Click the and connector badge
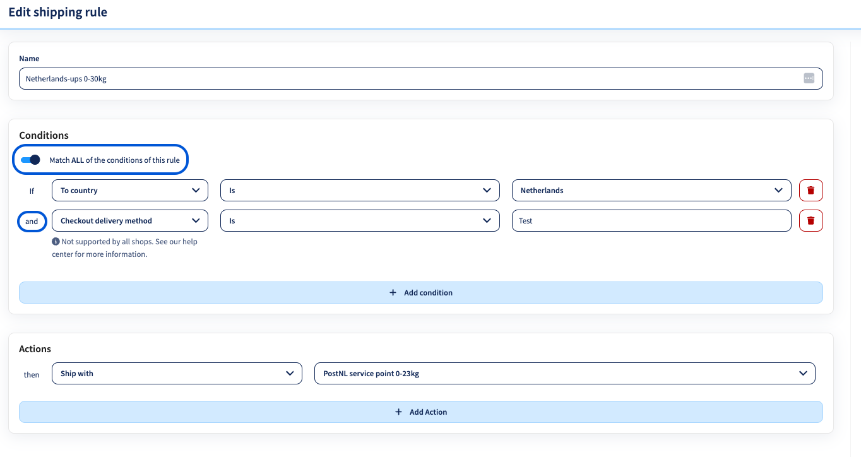Viewport: 861px width, 457px height. click(32, 221)
